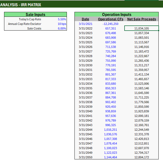The image size is (163, 164).
Task: Click the date cell 3/31/2042
Action: click(86, 120)
